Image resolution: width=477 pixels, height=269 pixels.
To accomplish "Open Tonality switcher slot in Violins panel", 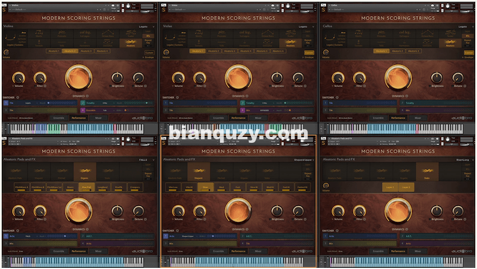I will tap(117, 103).
